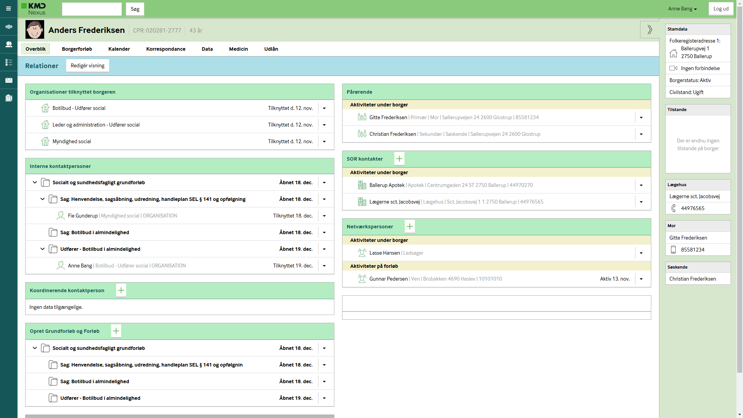This screenshot has height=418, width=743.
Task: Collapse the Udfører - Botilbud i almindelighed node
Action: pyautogui.click(x=43, y=249)
